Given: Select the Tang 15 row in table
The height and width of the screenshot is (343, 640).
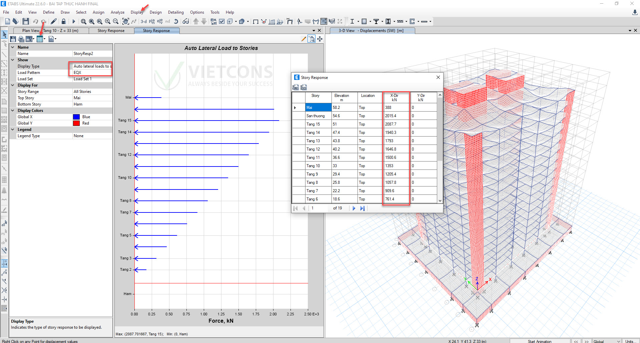Looking at the screenshot, I should pyautogui.click(x=365, y=124).
